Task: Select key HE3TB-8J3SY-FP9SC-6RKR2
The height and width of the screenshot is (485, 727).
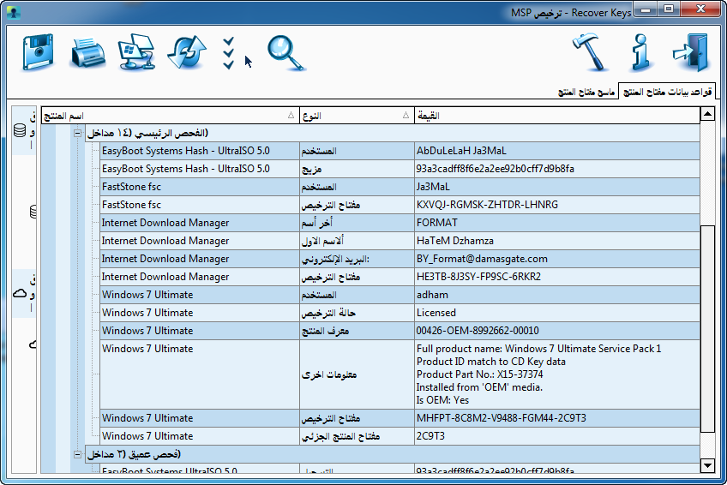Action: pyautogui.click(x=557, y=277)
